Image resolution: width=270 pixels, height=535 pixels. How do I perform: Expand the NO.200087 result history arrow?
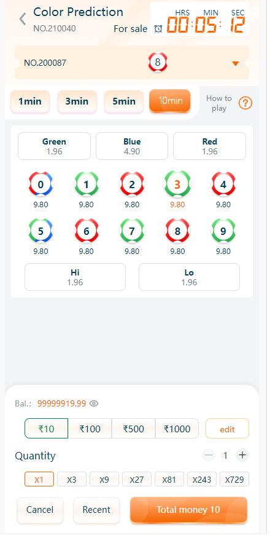tap(236, 63)
